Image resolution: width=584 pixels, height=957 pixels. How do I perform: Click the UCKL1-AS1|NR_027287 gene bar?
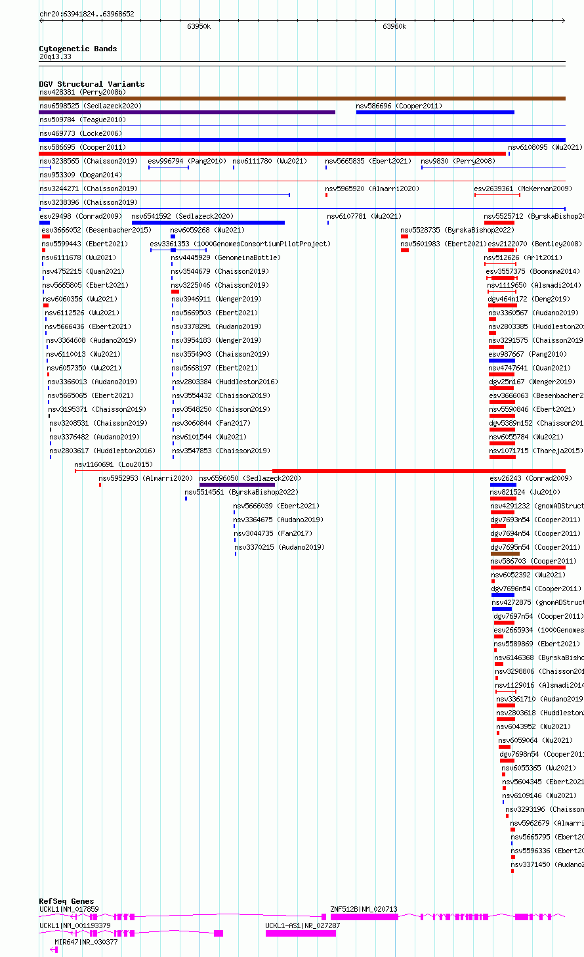[x=301, y=933]
